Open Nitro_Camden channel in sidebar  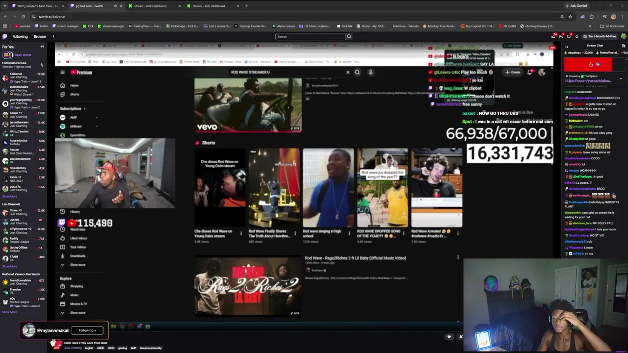[x=23, y=133]
